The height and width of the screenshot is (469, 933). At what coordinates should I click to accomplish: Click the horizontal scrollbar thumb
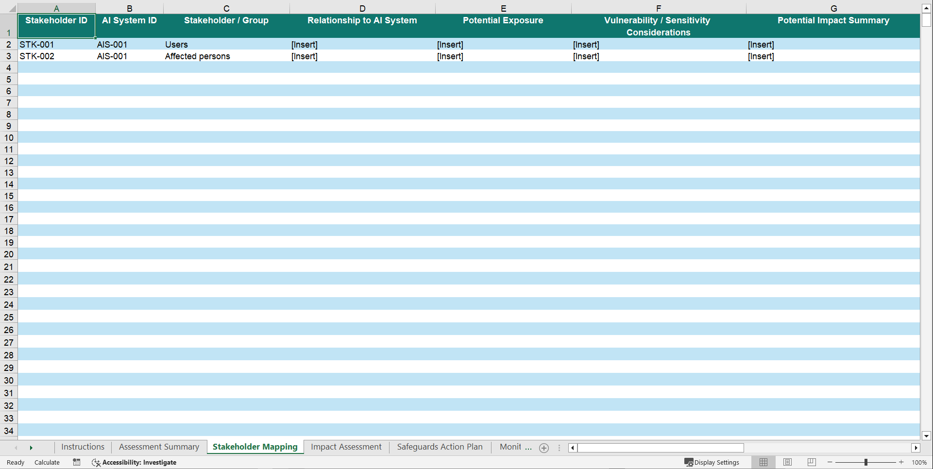[661, 448]
